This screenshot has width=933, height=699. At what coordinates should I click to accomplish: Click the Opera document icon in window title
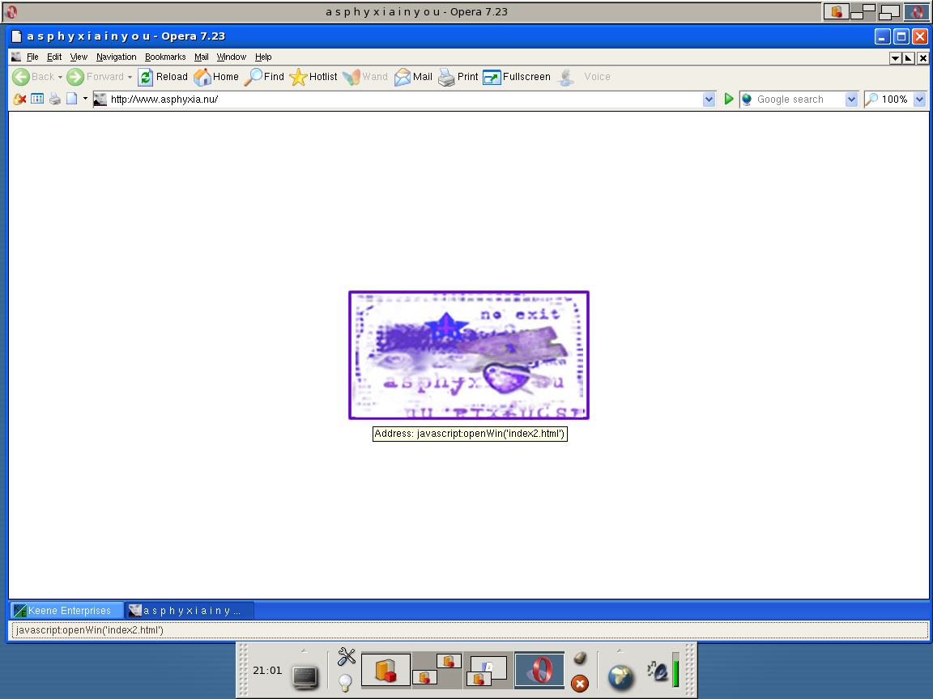[x=17, y=36]
